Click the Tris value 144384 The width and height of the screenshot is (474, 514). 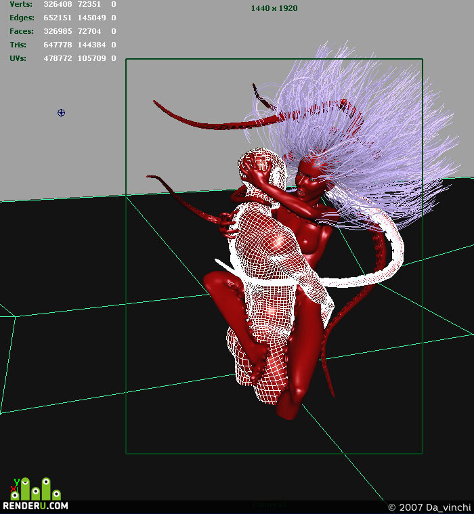click(92, 45)
